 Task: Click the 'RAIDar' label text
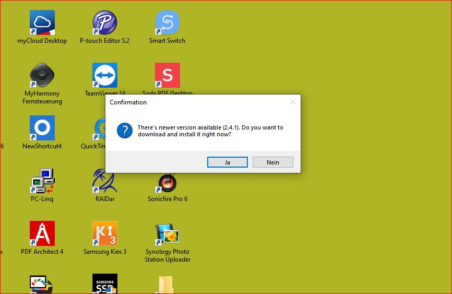click(x=105, y=199)
